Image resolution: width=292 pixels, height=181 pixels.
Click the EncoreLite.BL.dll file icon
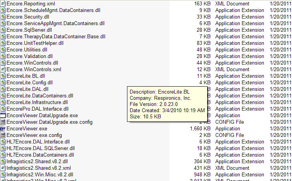pyautogui.click(x=3, y=76)
